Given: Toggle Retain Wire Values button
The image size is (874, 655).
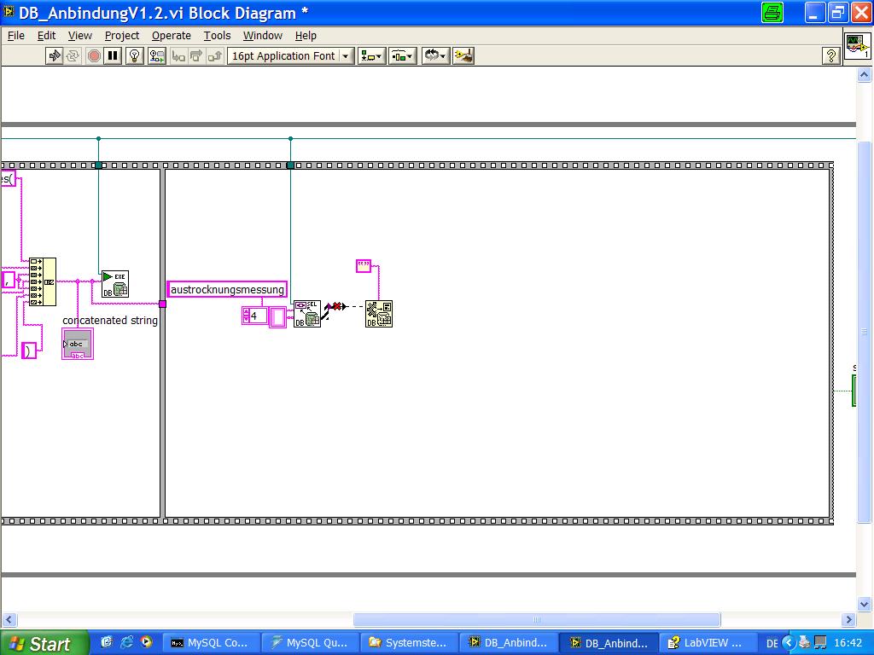Looking at the screenshot, I should point(157,55).
